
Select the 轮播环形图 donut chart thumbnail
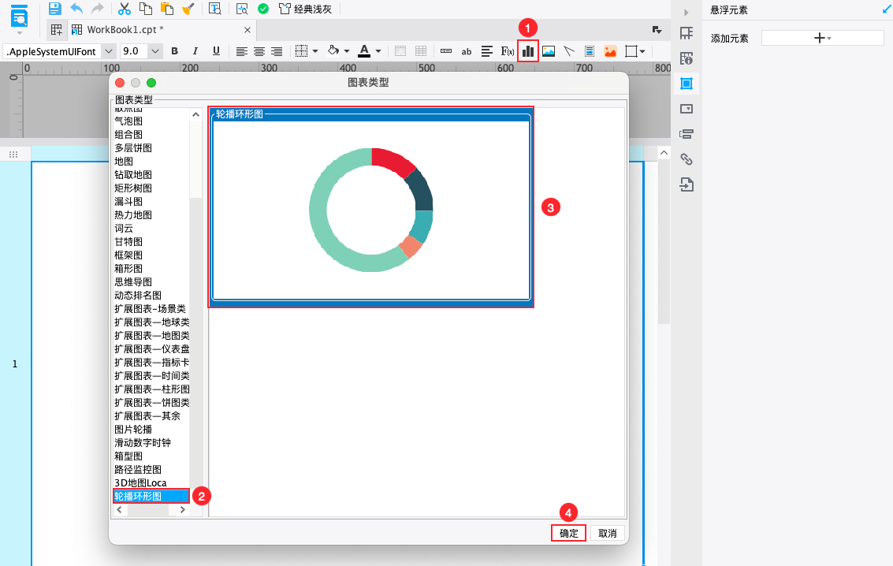point(371,208)
